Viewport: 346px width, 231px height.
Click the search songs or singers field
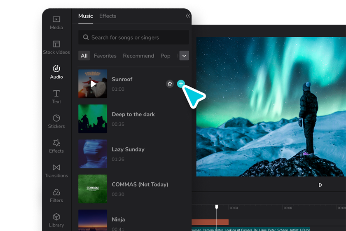point(133,38)
